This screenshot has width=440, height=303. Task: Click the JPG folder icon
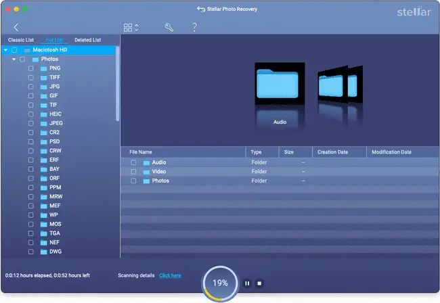click(x=43, y=87)
